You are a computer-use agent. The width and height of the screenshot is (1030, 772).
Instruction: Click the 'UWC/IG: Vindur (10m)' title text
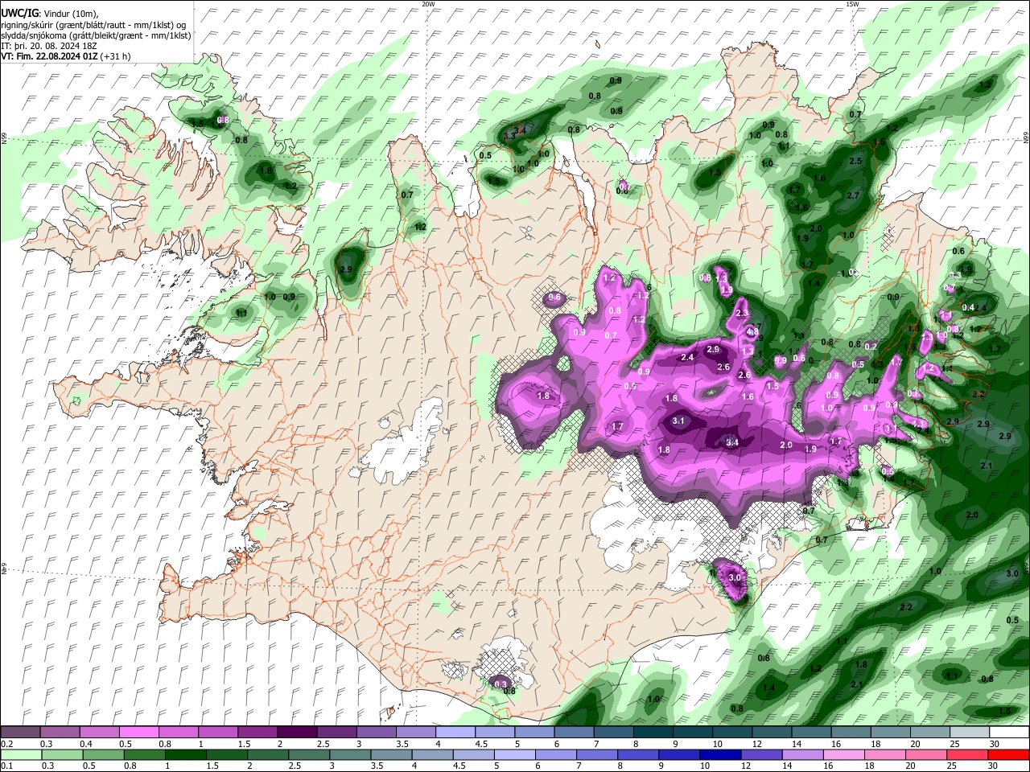(50, 13)
